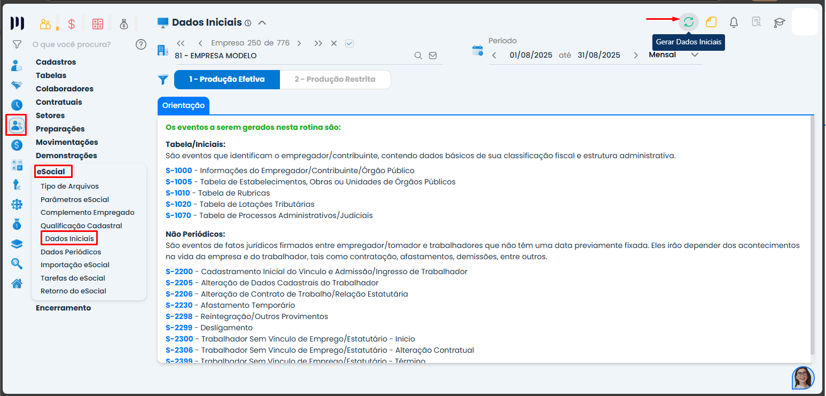
Task: Open the red dollar sign module icon
Action: point(72,24)
